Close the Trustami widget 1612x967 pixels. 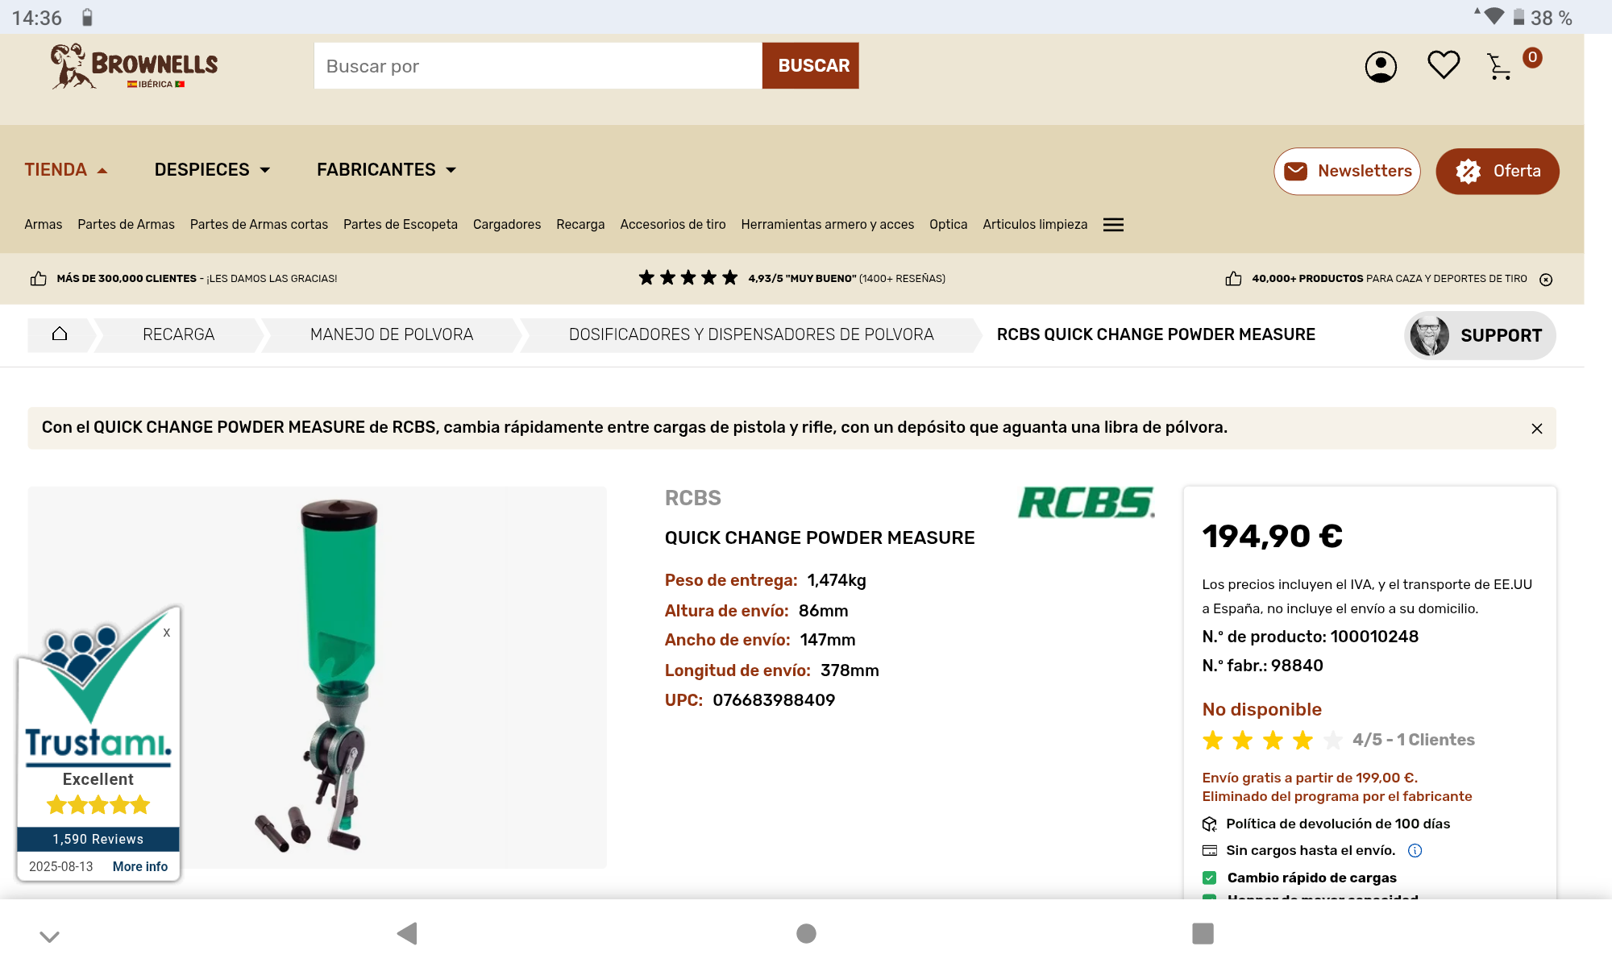(166, 633)
